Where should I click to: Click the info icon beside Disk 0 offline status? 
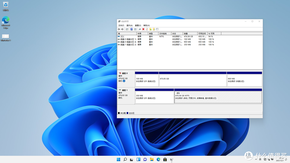pyautogui.click(x=124, y=81)
